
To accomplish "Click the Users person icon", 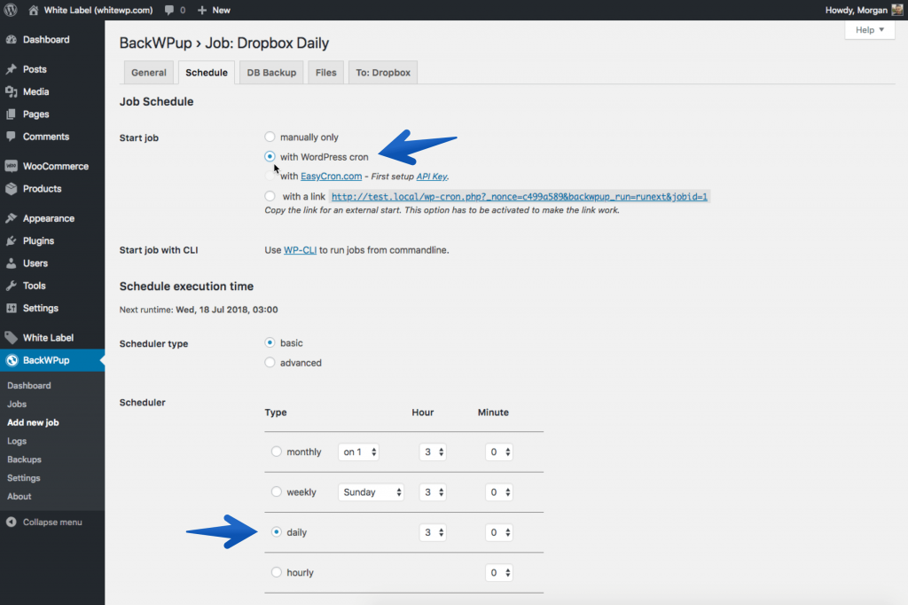I will [x=11, y=263].
